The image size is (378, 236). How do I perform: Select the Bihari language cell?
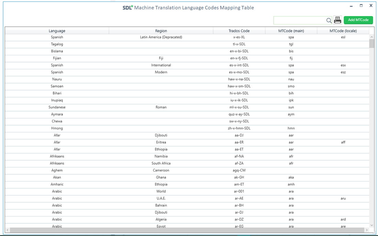[x=57, y=93]
